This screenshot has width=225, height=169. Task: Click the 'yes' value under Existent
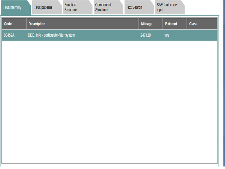(x=167, y=35)
